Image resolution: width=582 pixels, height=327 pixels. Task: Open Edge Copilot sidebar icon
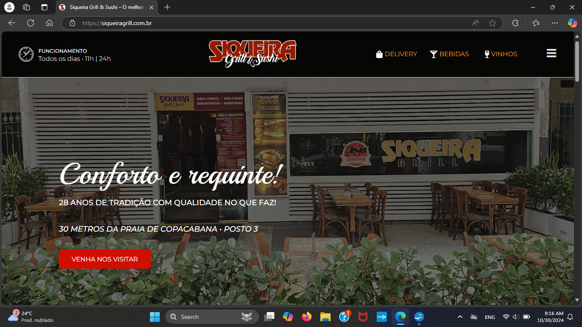coord(572,23)
